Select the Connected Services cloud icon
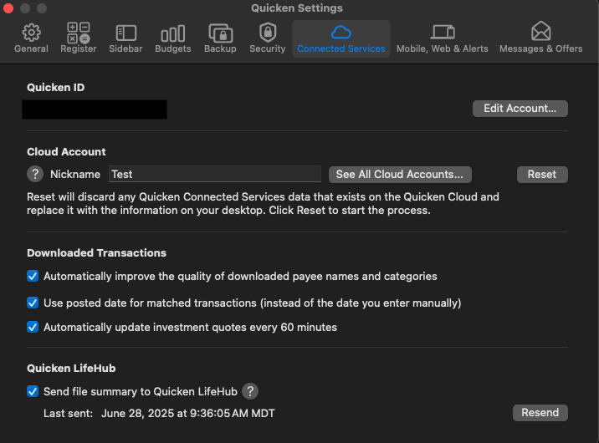 [341, 33]
